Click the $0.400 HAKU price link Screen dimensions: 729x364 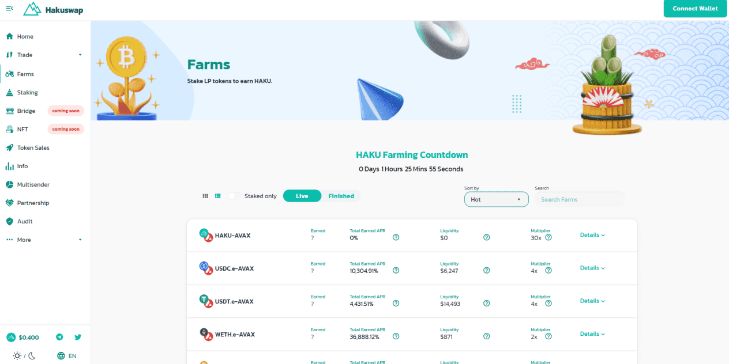pos(29,338)
